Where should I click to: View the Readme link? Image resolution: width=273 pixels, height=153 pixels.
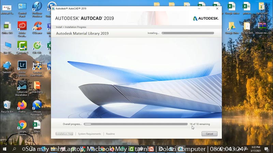click(x=110, y=134)
